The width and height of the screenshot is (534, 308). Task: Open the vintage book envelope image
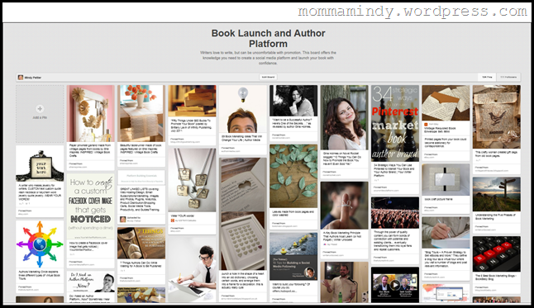pos(446,103)
